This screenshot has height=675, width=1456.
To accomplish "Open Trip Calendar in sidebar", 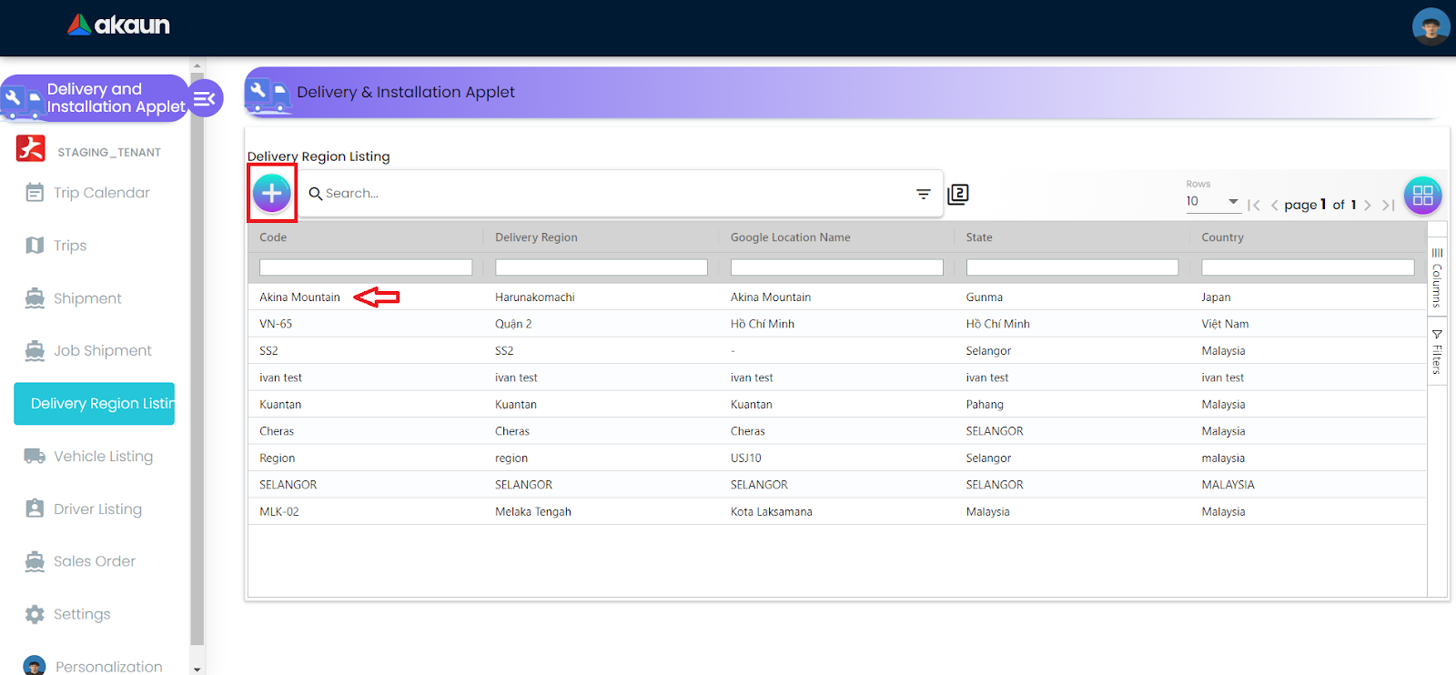I will [x=101, y=193].
